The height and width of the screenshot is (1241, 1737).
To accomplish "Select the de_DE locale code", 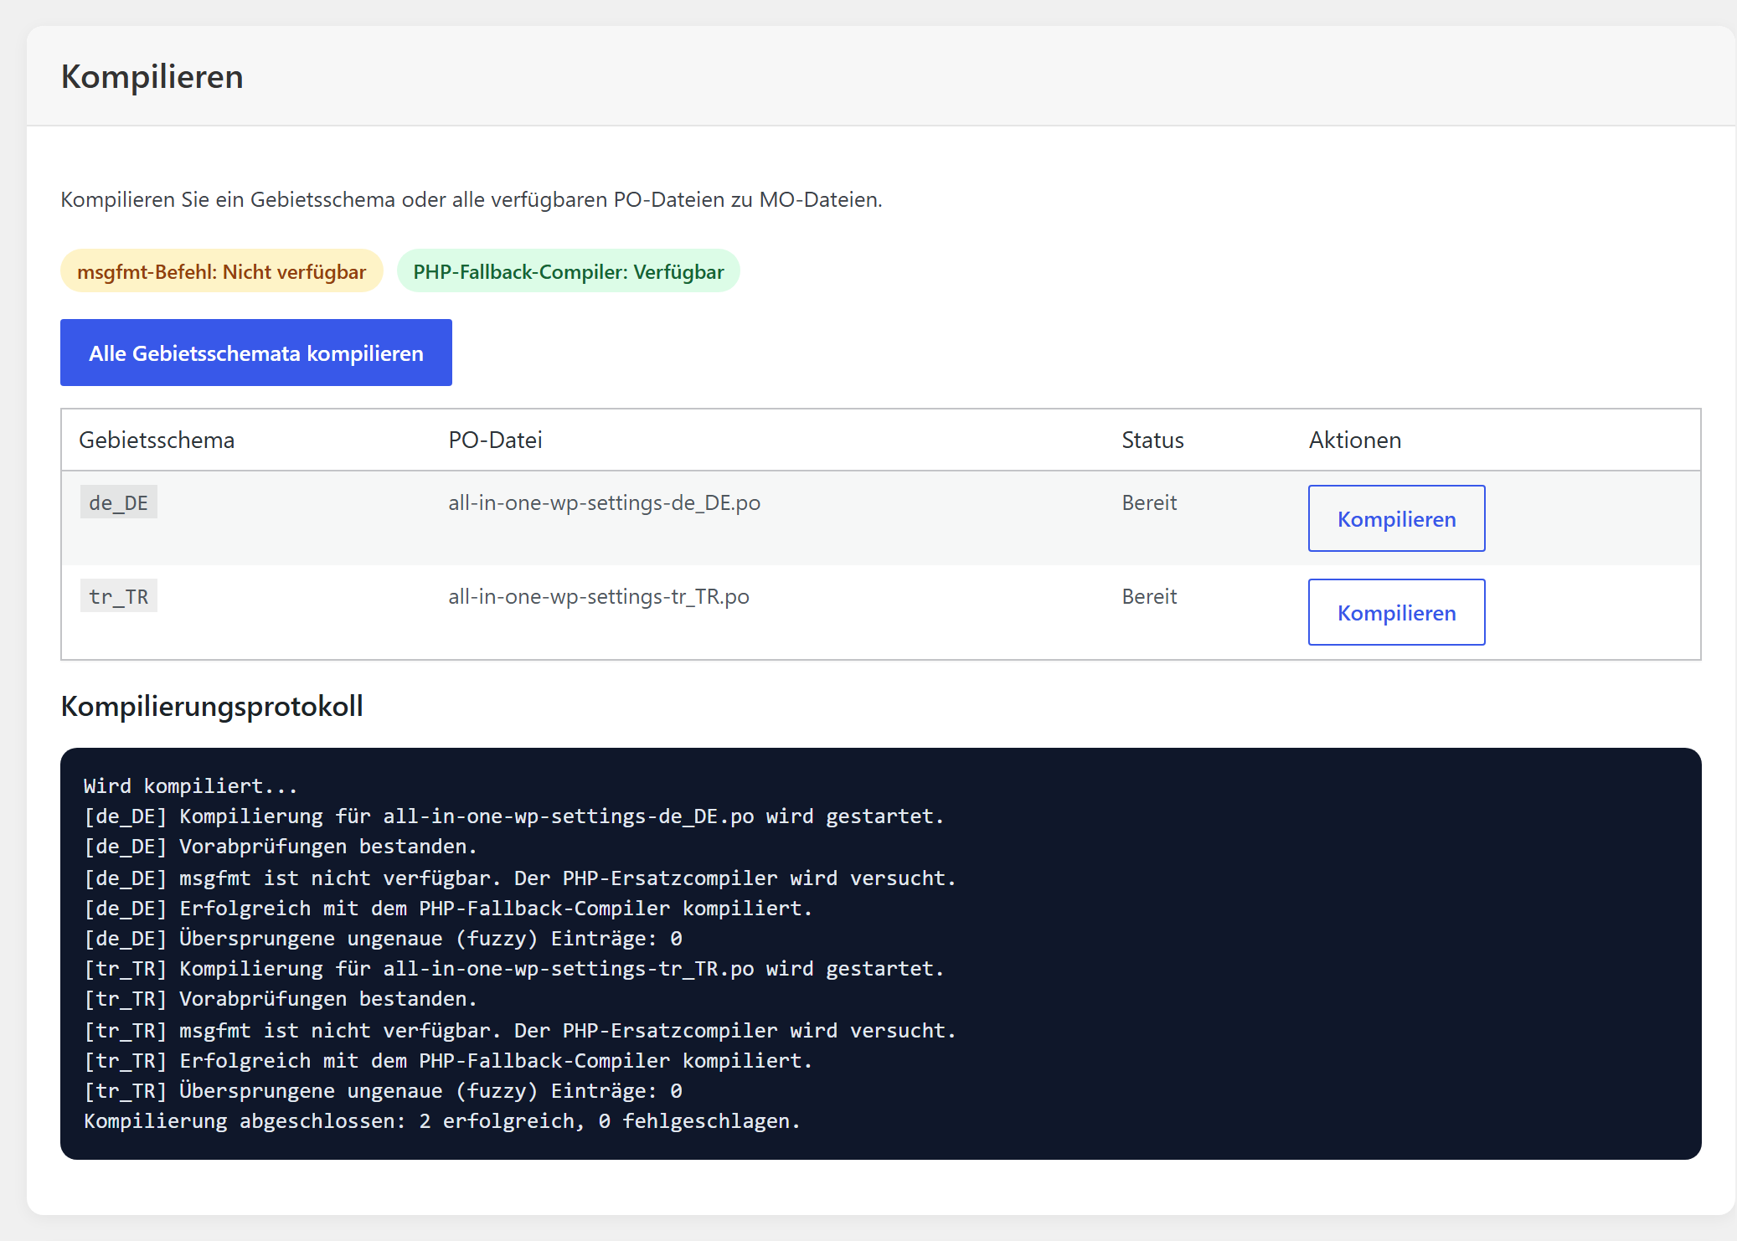I will [119, 502].
